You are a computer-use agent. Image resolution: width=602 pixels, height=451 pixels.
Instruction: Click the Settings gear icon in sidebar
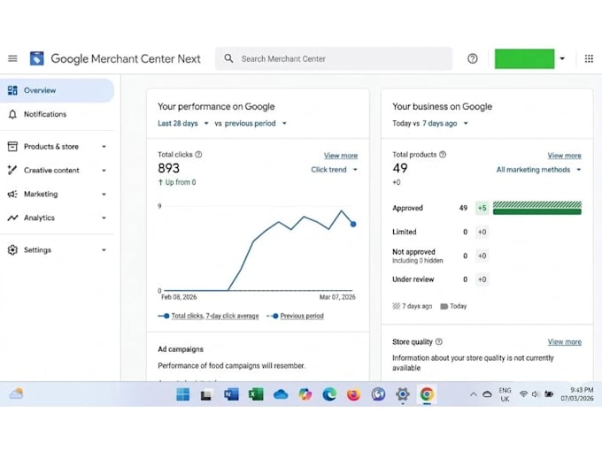click(12, 250)
